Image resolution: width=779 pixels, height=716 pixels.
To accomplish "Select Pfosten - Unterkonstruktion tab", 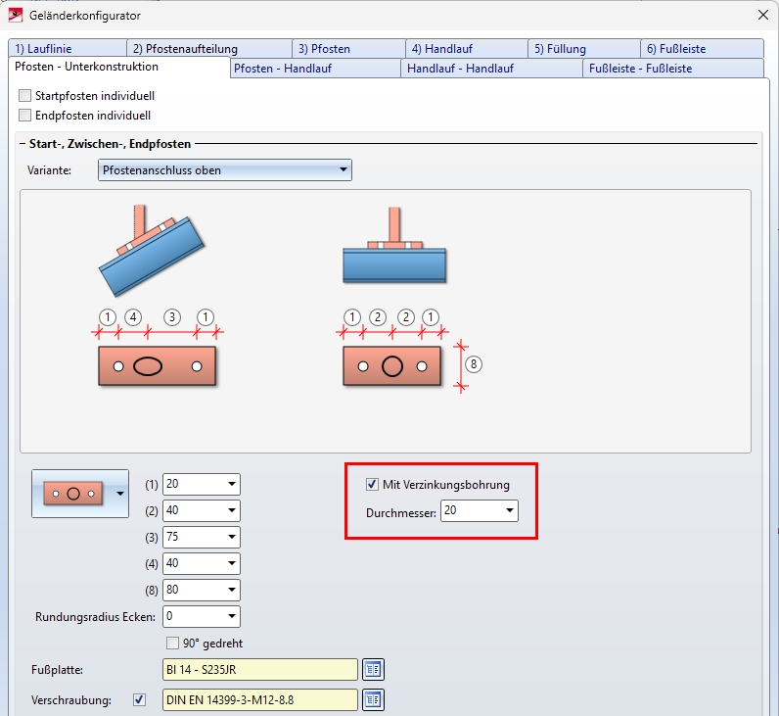I will 119,67.
